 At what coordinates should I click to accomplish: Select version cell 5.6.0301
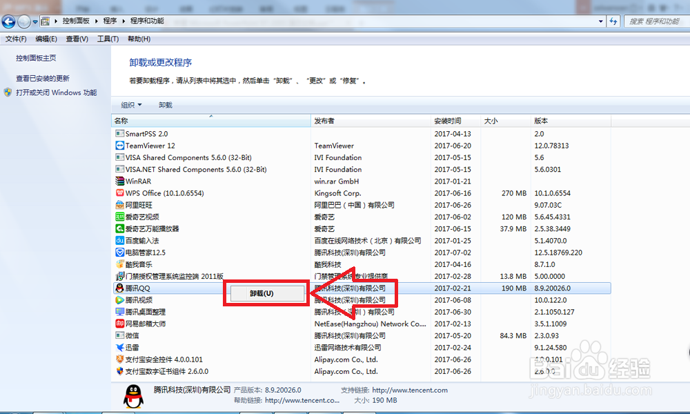coord(547,169)
